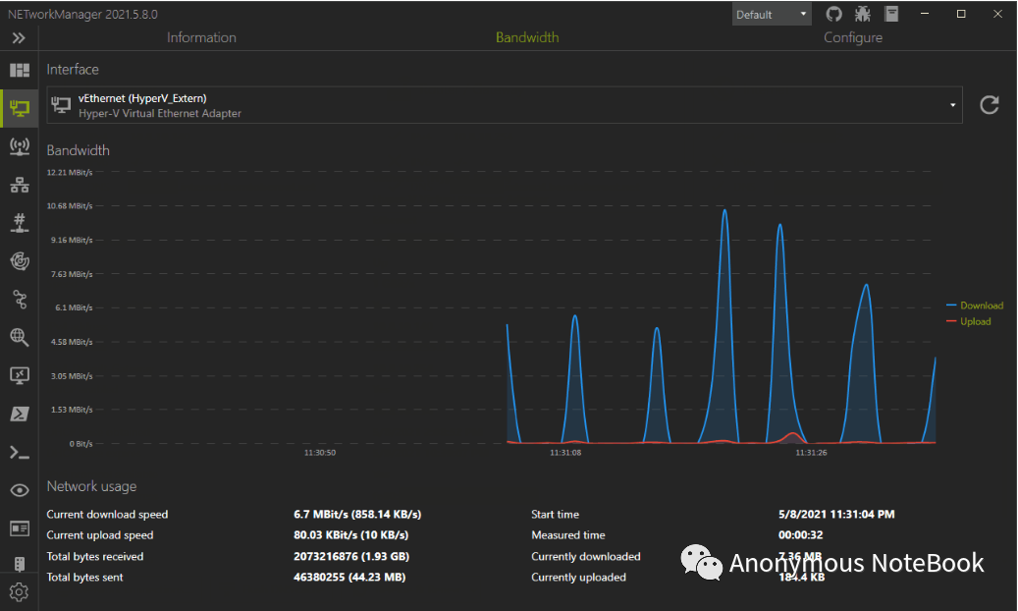Screen dimensions: 1018x611
Task: Maximize the NETworkManager window
Action: pyautogui.click(x=961, y=14)
